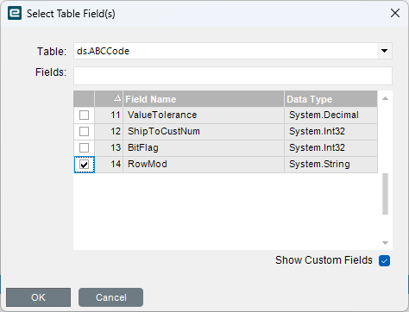Select the RowMod field name cell
This screenshot has height=312, width=409.
[204, 165]
